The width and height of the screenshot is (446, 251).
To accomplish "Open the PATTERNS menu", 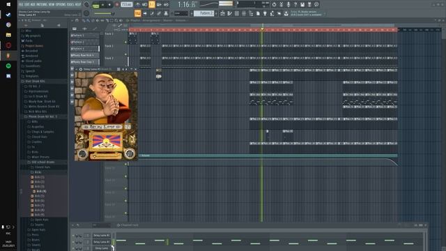I will [42, 5].
